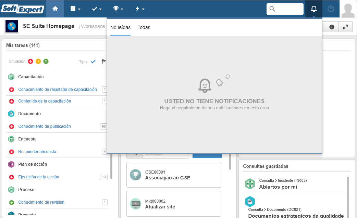The image size is (357, 218).
Task: Toggle the blue checkmark type filter
Action: (93, 62)
